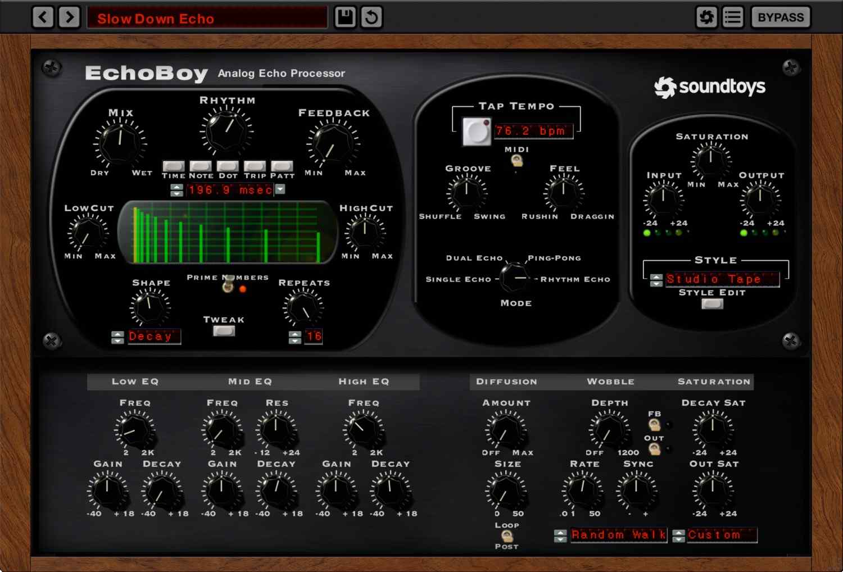
Task: Click the Slow Down Echo preset name field
Action: 207,19
